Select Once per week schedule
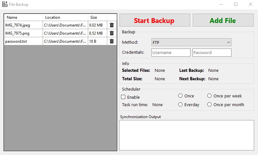This screenshot has height=155, width=258. tap(210, 96)
